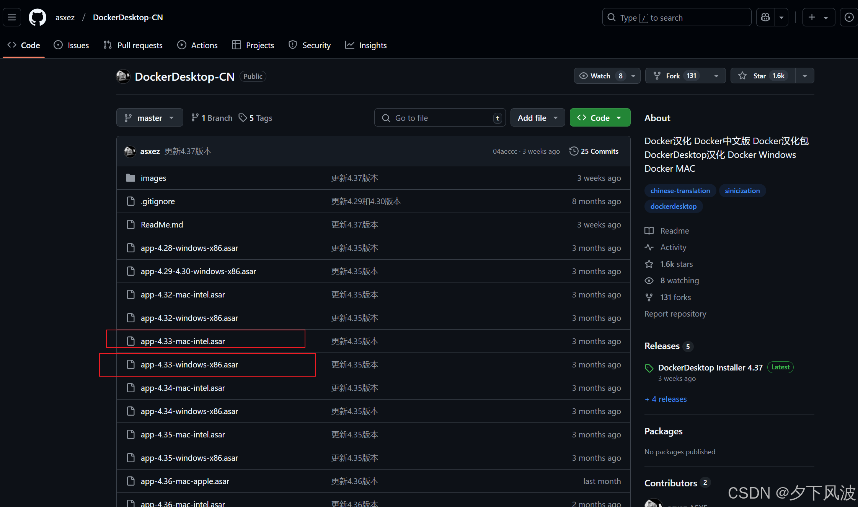858x507 pixels.
Task: Open Copilot chat icon
Action: point(765,18)
